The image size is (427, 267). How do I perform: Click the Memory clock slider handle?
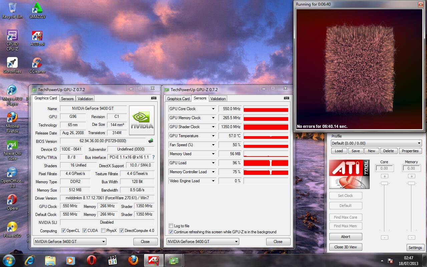coord(411,183)
